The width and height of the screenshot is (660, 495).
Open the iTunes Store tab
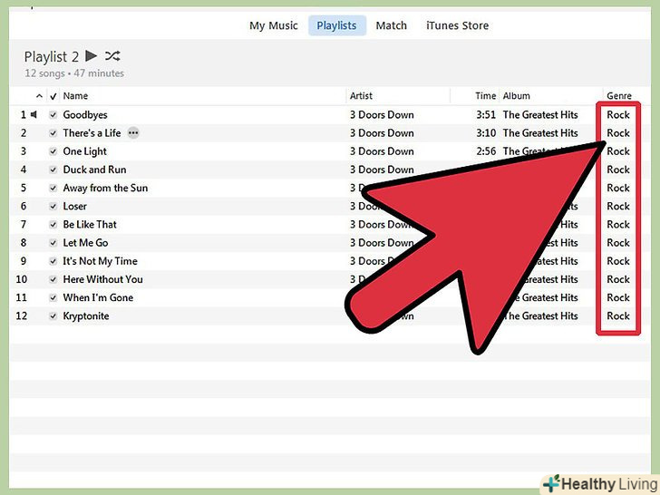(457, 25)
